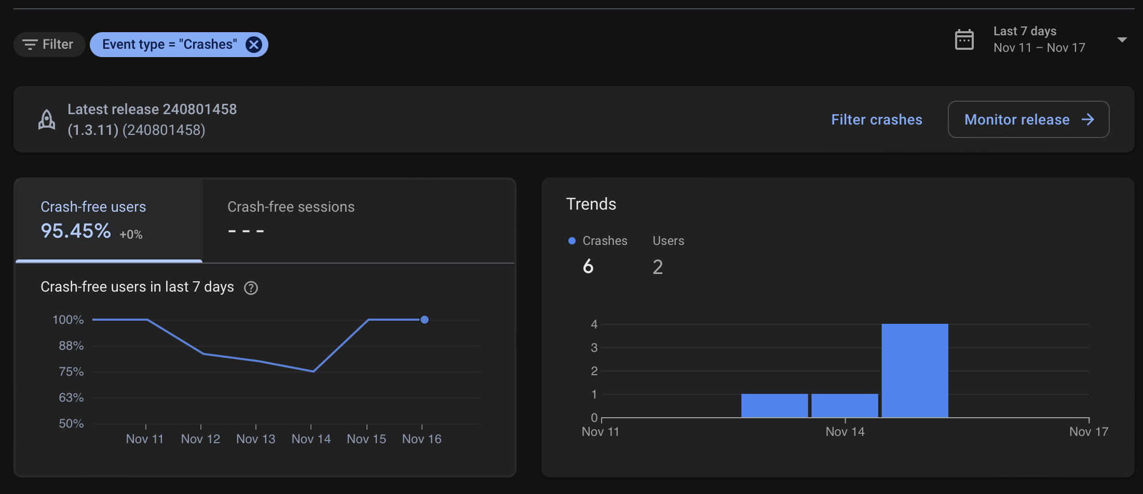Switch to the Crash-free sessions tab
Viewport: 1143px width, 494px height.
tap(291, 221)
